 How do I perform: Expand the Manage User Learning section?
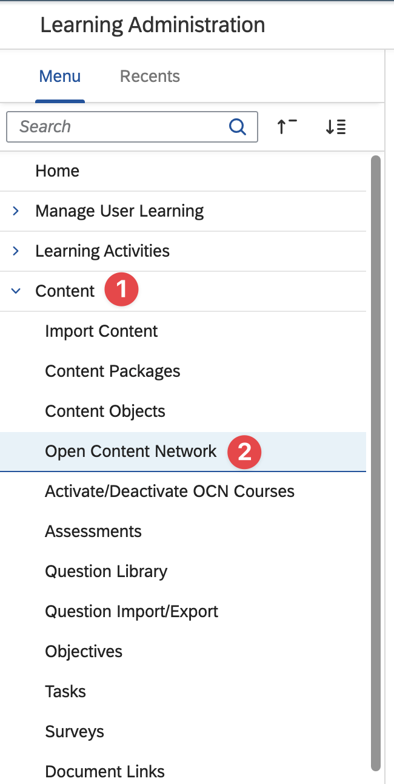click(x=16, y=211)
